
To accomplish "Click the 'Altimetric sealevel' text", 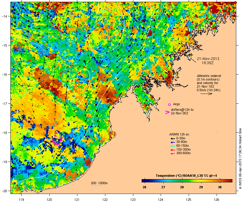I will 209,76.
